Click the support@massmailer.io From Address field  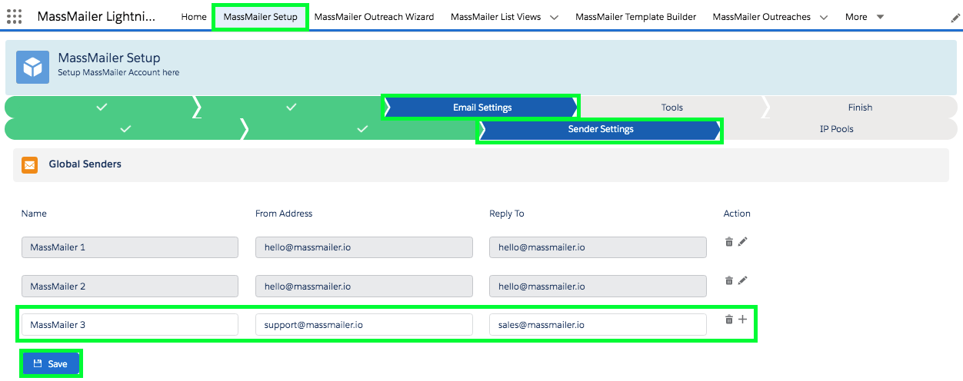(364, 325)
